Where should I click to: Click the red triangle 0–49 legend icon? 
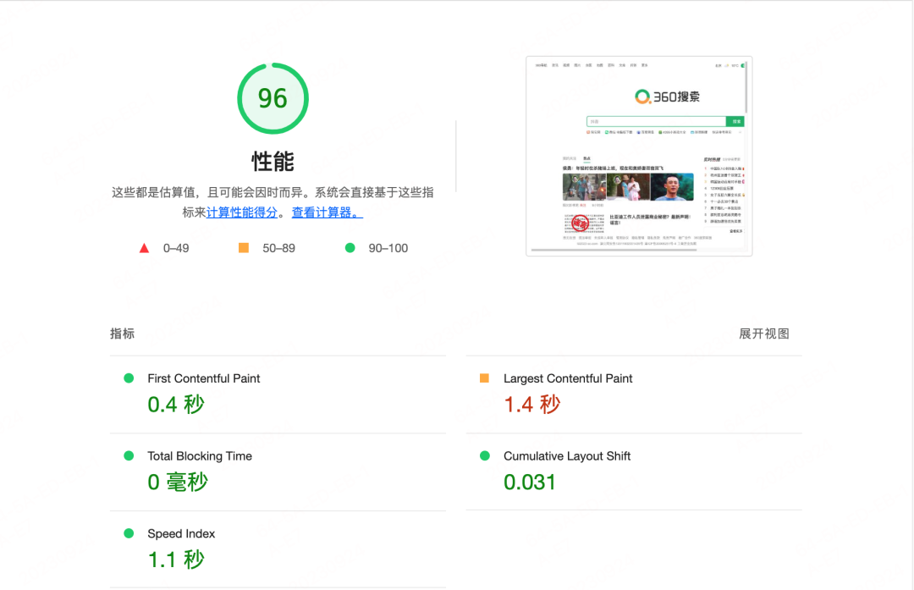tap(144, 248)
